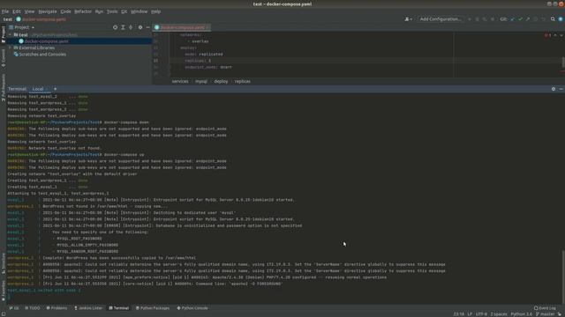Open the View menu
The height and width of the screenshot is (317, 565).
click(x=29, y=11)
